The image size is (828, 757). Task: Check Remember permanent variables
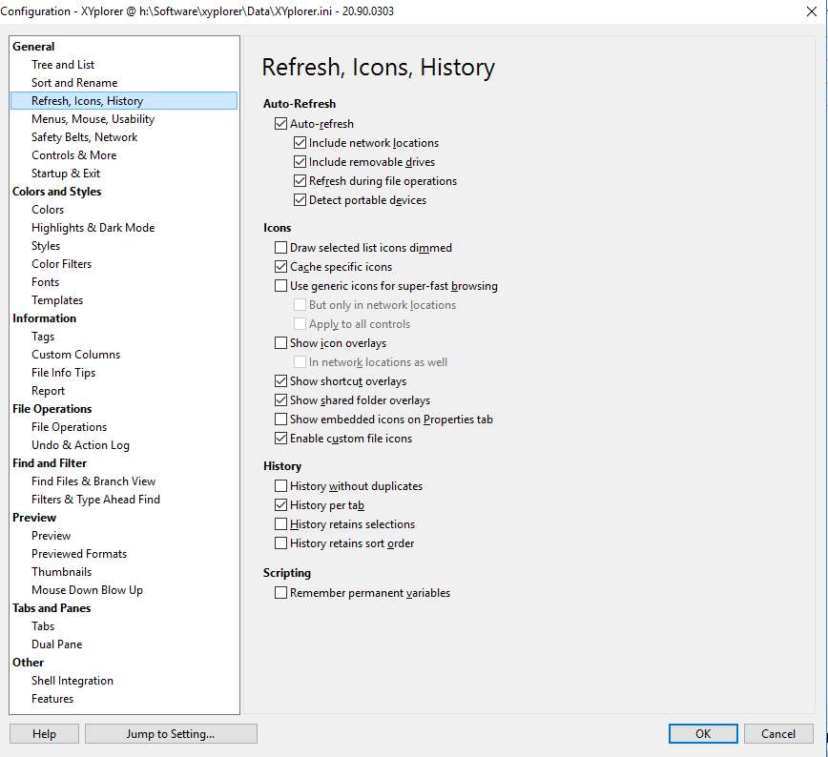(x=281, y=592)
